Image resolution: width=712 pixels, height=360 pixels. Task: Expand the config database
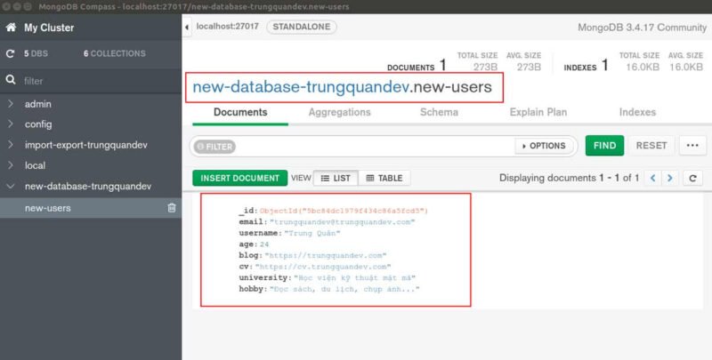(x=11, y=124)
